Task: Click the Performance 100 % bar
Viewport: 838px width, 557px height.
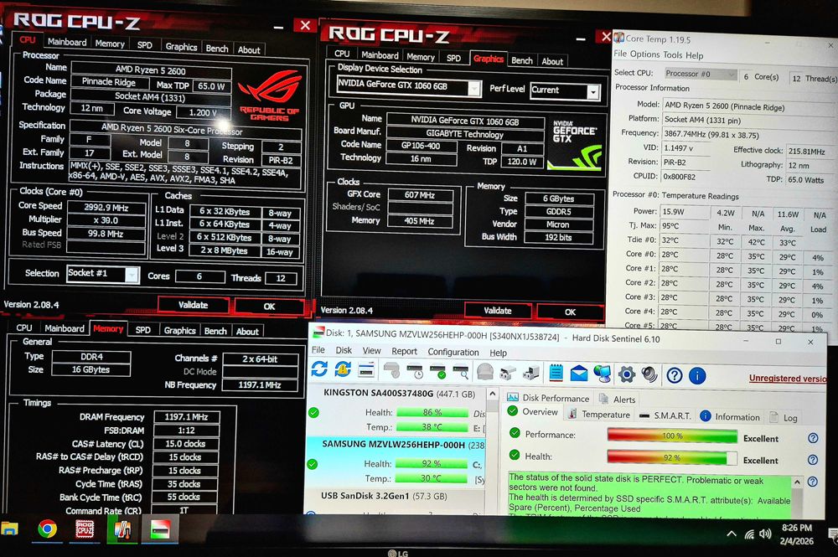Action: (x=672, y=436)
